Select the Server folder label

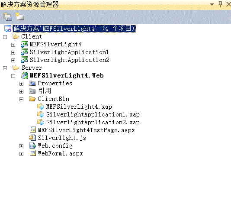tap(32, 68)
